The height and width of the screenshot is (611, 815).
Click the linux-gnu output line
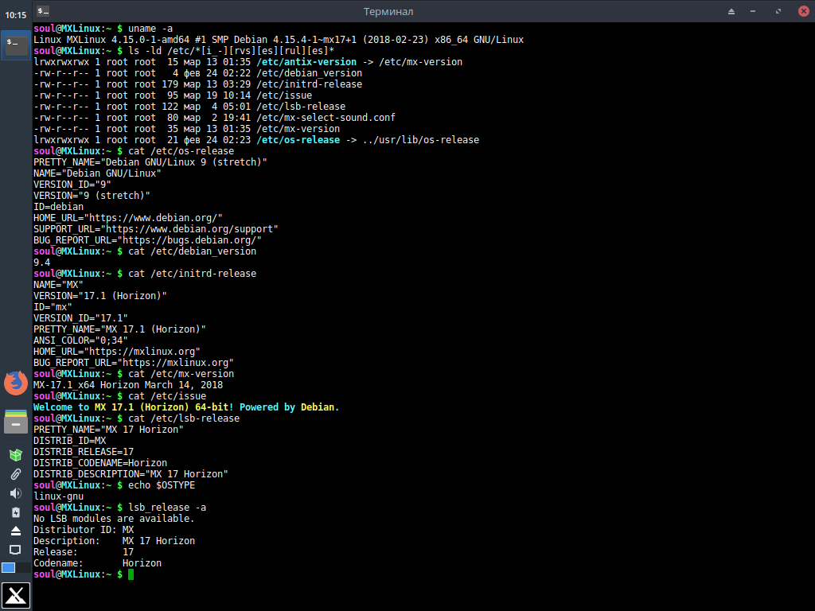[x=58, y=496]
